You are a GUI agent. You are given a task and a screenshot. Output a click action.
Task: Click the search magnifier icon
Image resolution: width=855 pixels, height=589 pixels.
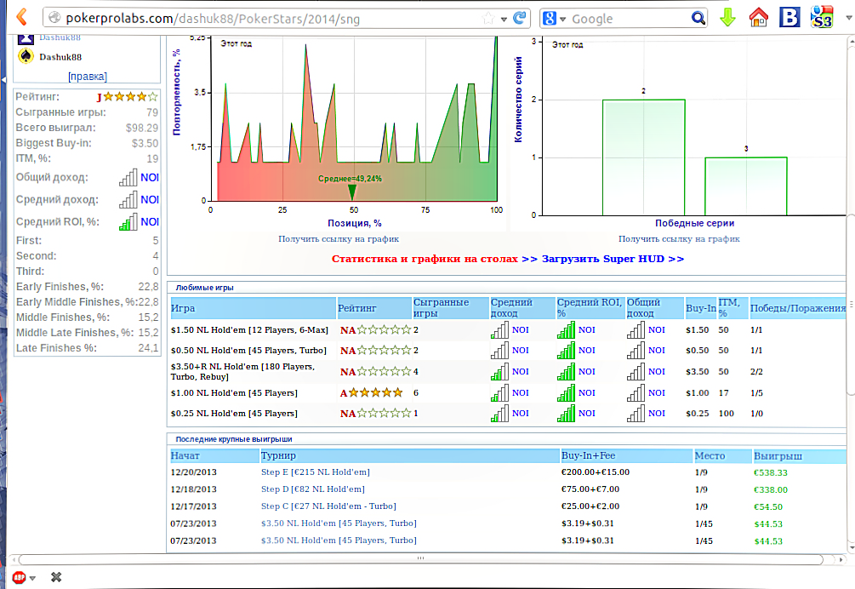[698, 19]
